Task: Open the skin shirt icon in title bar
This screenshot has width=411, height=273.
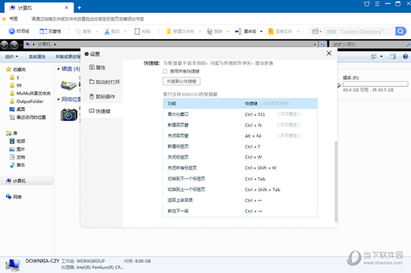Action: [x=366, y=4]
